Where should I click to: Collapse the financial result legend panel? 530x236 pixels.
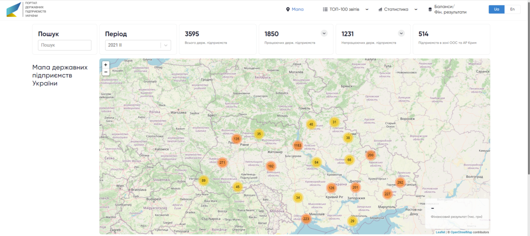tap(433, 208)
